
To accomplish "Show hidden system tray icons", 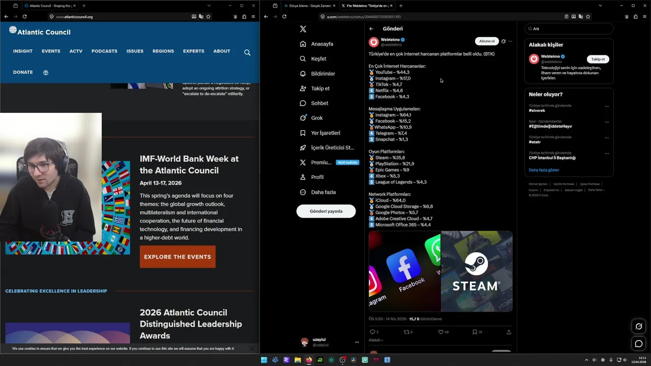I will coord(586,360).
